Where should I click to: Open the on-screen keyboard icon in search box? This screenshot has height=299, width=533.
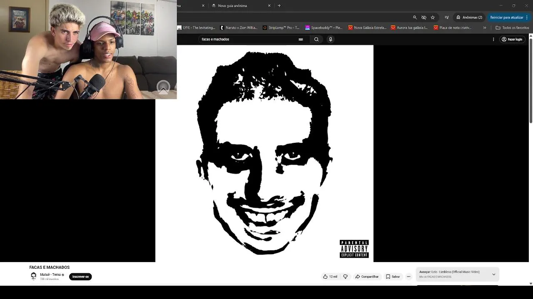click(301, 39)
